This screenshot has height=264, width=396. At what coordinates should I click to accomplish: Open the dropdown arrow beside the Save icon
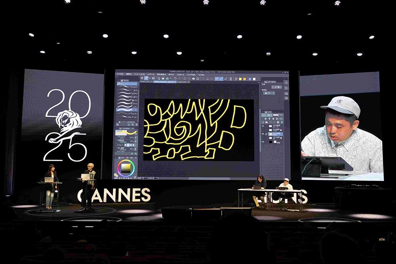click(x=171, y=78)
